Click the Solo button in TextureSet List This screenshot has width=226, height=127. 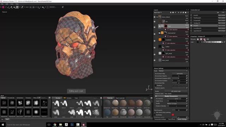click(218, 13)
